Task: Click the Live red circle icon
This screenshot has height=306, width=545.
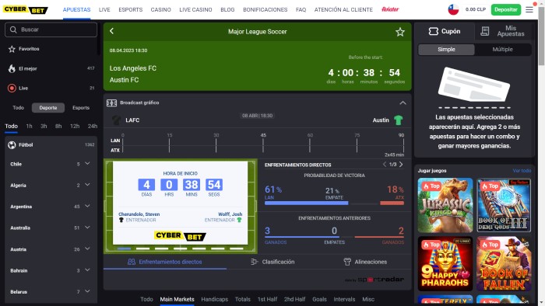Action: (12, 88)
